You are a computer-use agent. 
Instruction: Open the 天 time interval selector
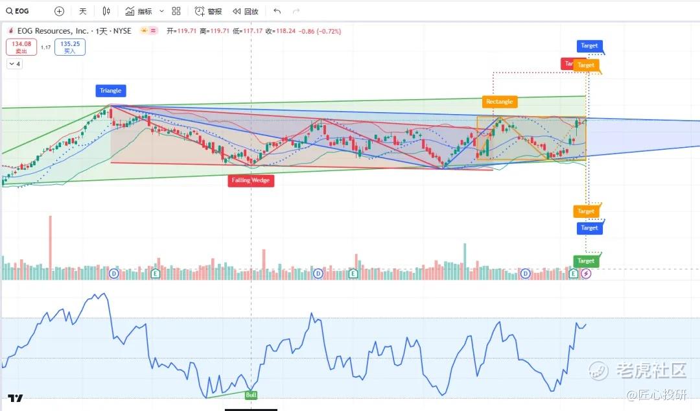tap(82, 11)
